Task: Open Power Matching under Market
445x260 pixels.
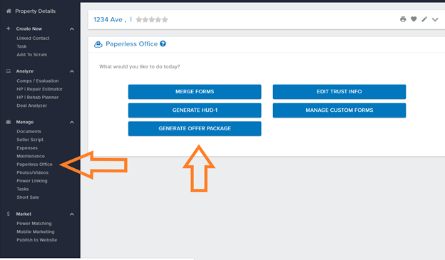Action: point(34,224)
